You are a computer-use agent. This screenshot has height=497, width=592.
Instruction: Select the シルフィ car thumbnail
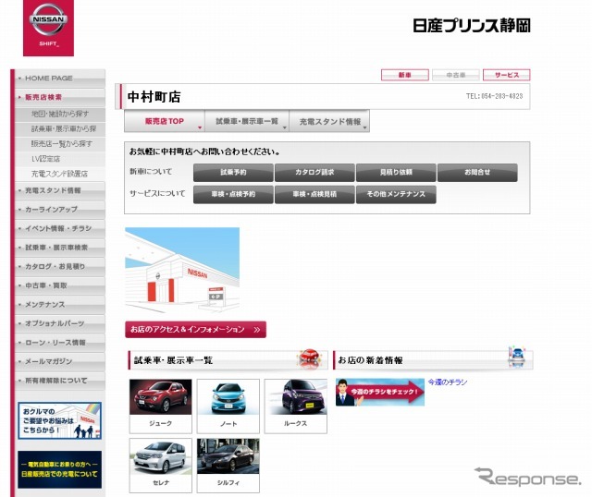(228, 466)
